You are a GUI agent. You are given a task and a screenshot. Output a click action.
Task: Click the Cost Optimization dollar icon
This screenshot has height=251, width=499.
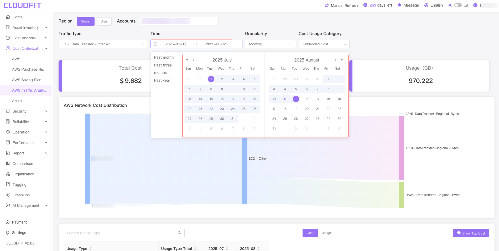(x=8, y=48)
